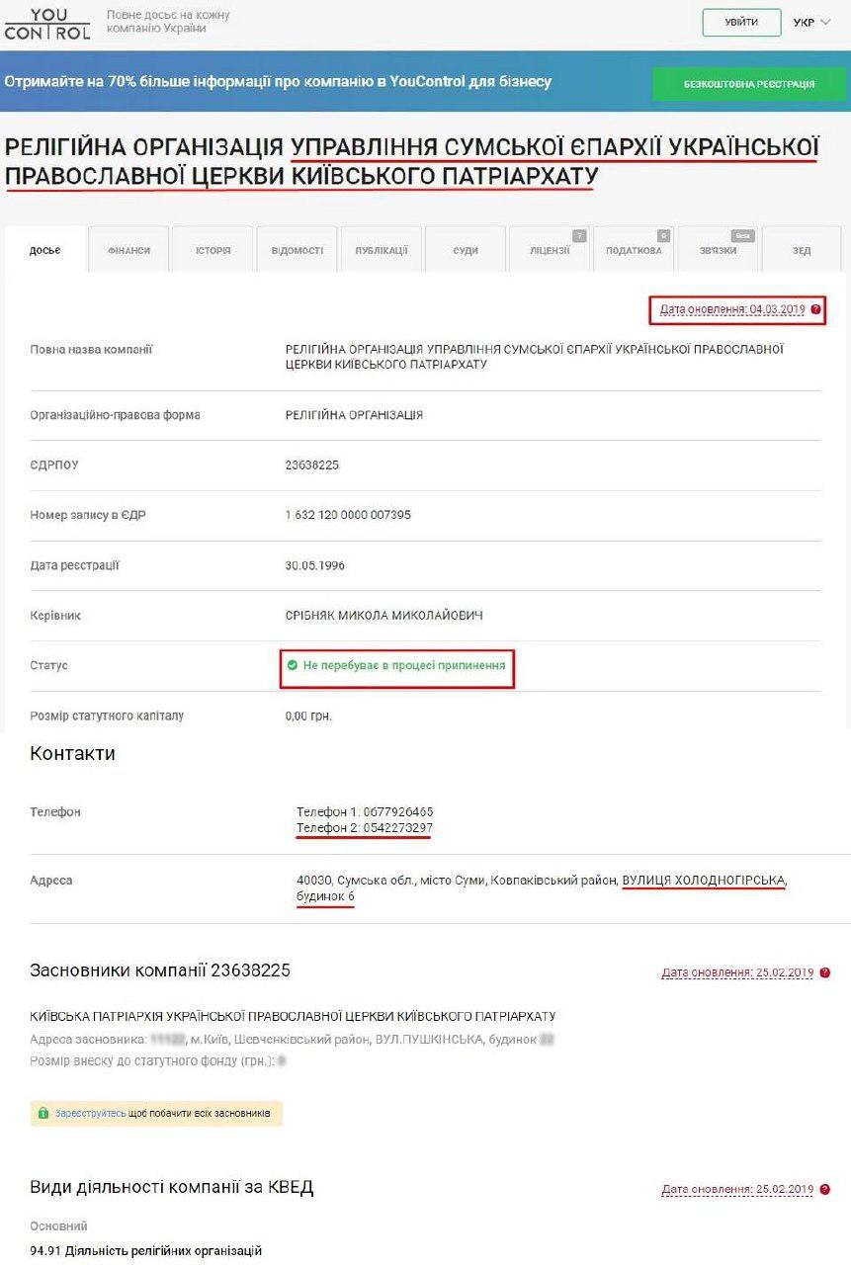851x1265 pixels.
Task: Click help icon next to KVED update date
Action: coord(824,1189)
